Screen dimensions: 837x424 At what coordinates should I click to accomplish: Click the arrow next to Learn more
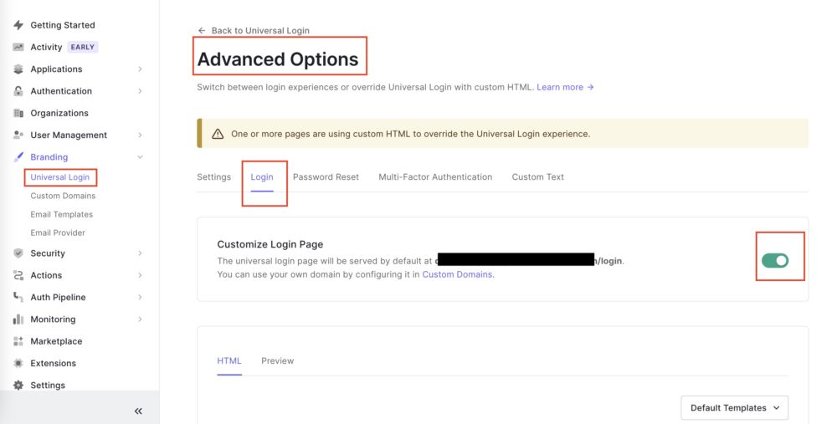(590, 87)
